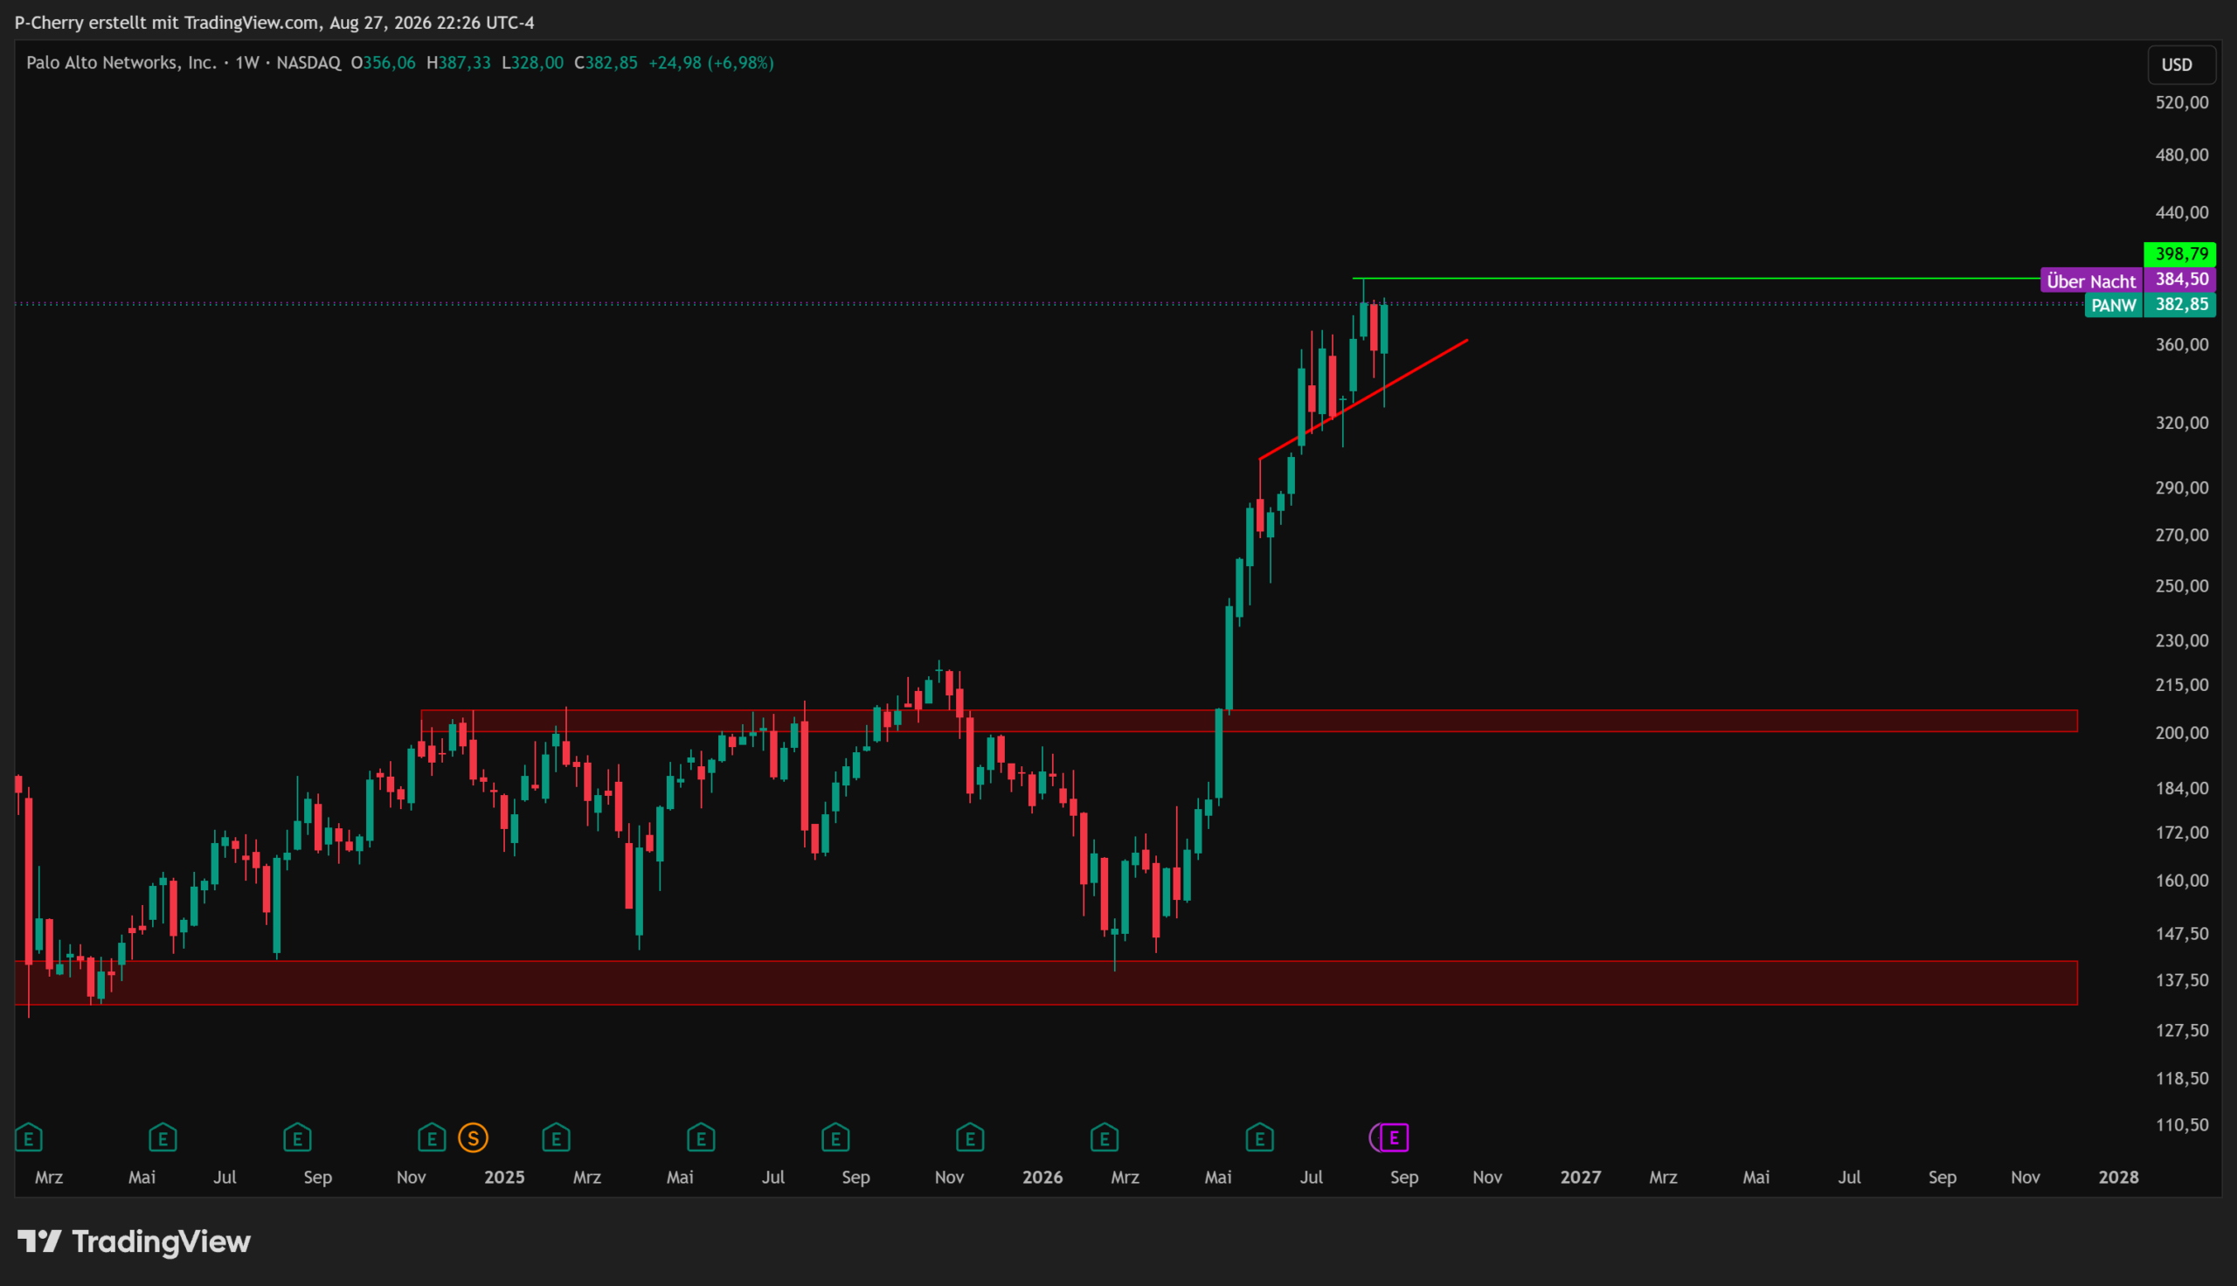
Task: Click the close value C382,85
Action: 606,63
